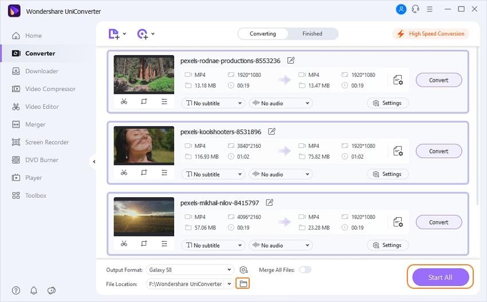Open DVD Burner in the sidebar
487x302 pixels.
(35, 160)
